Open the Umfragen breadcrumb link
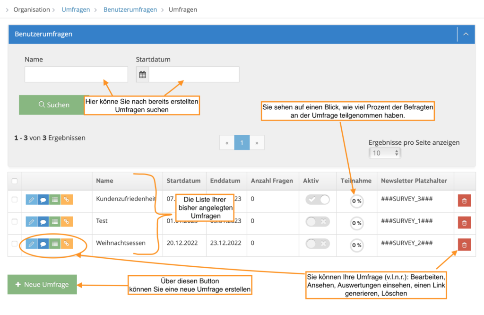Screen dimensions: 484x315 76,9
